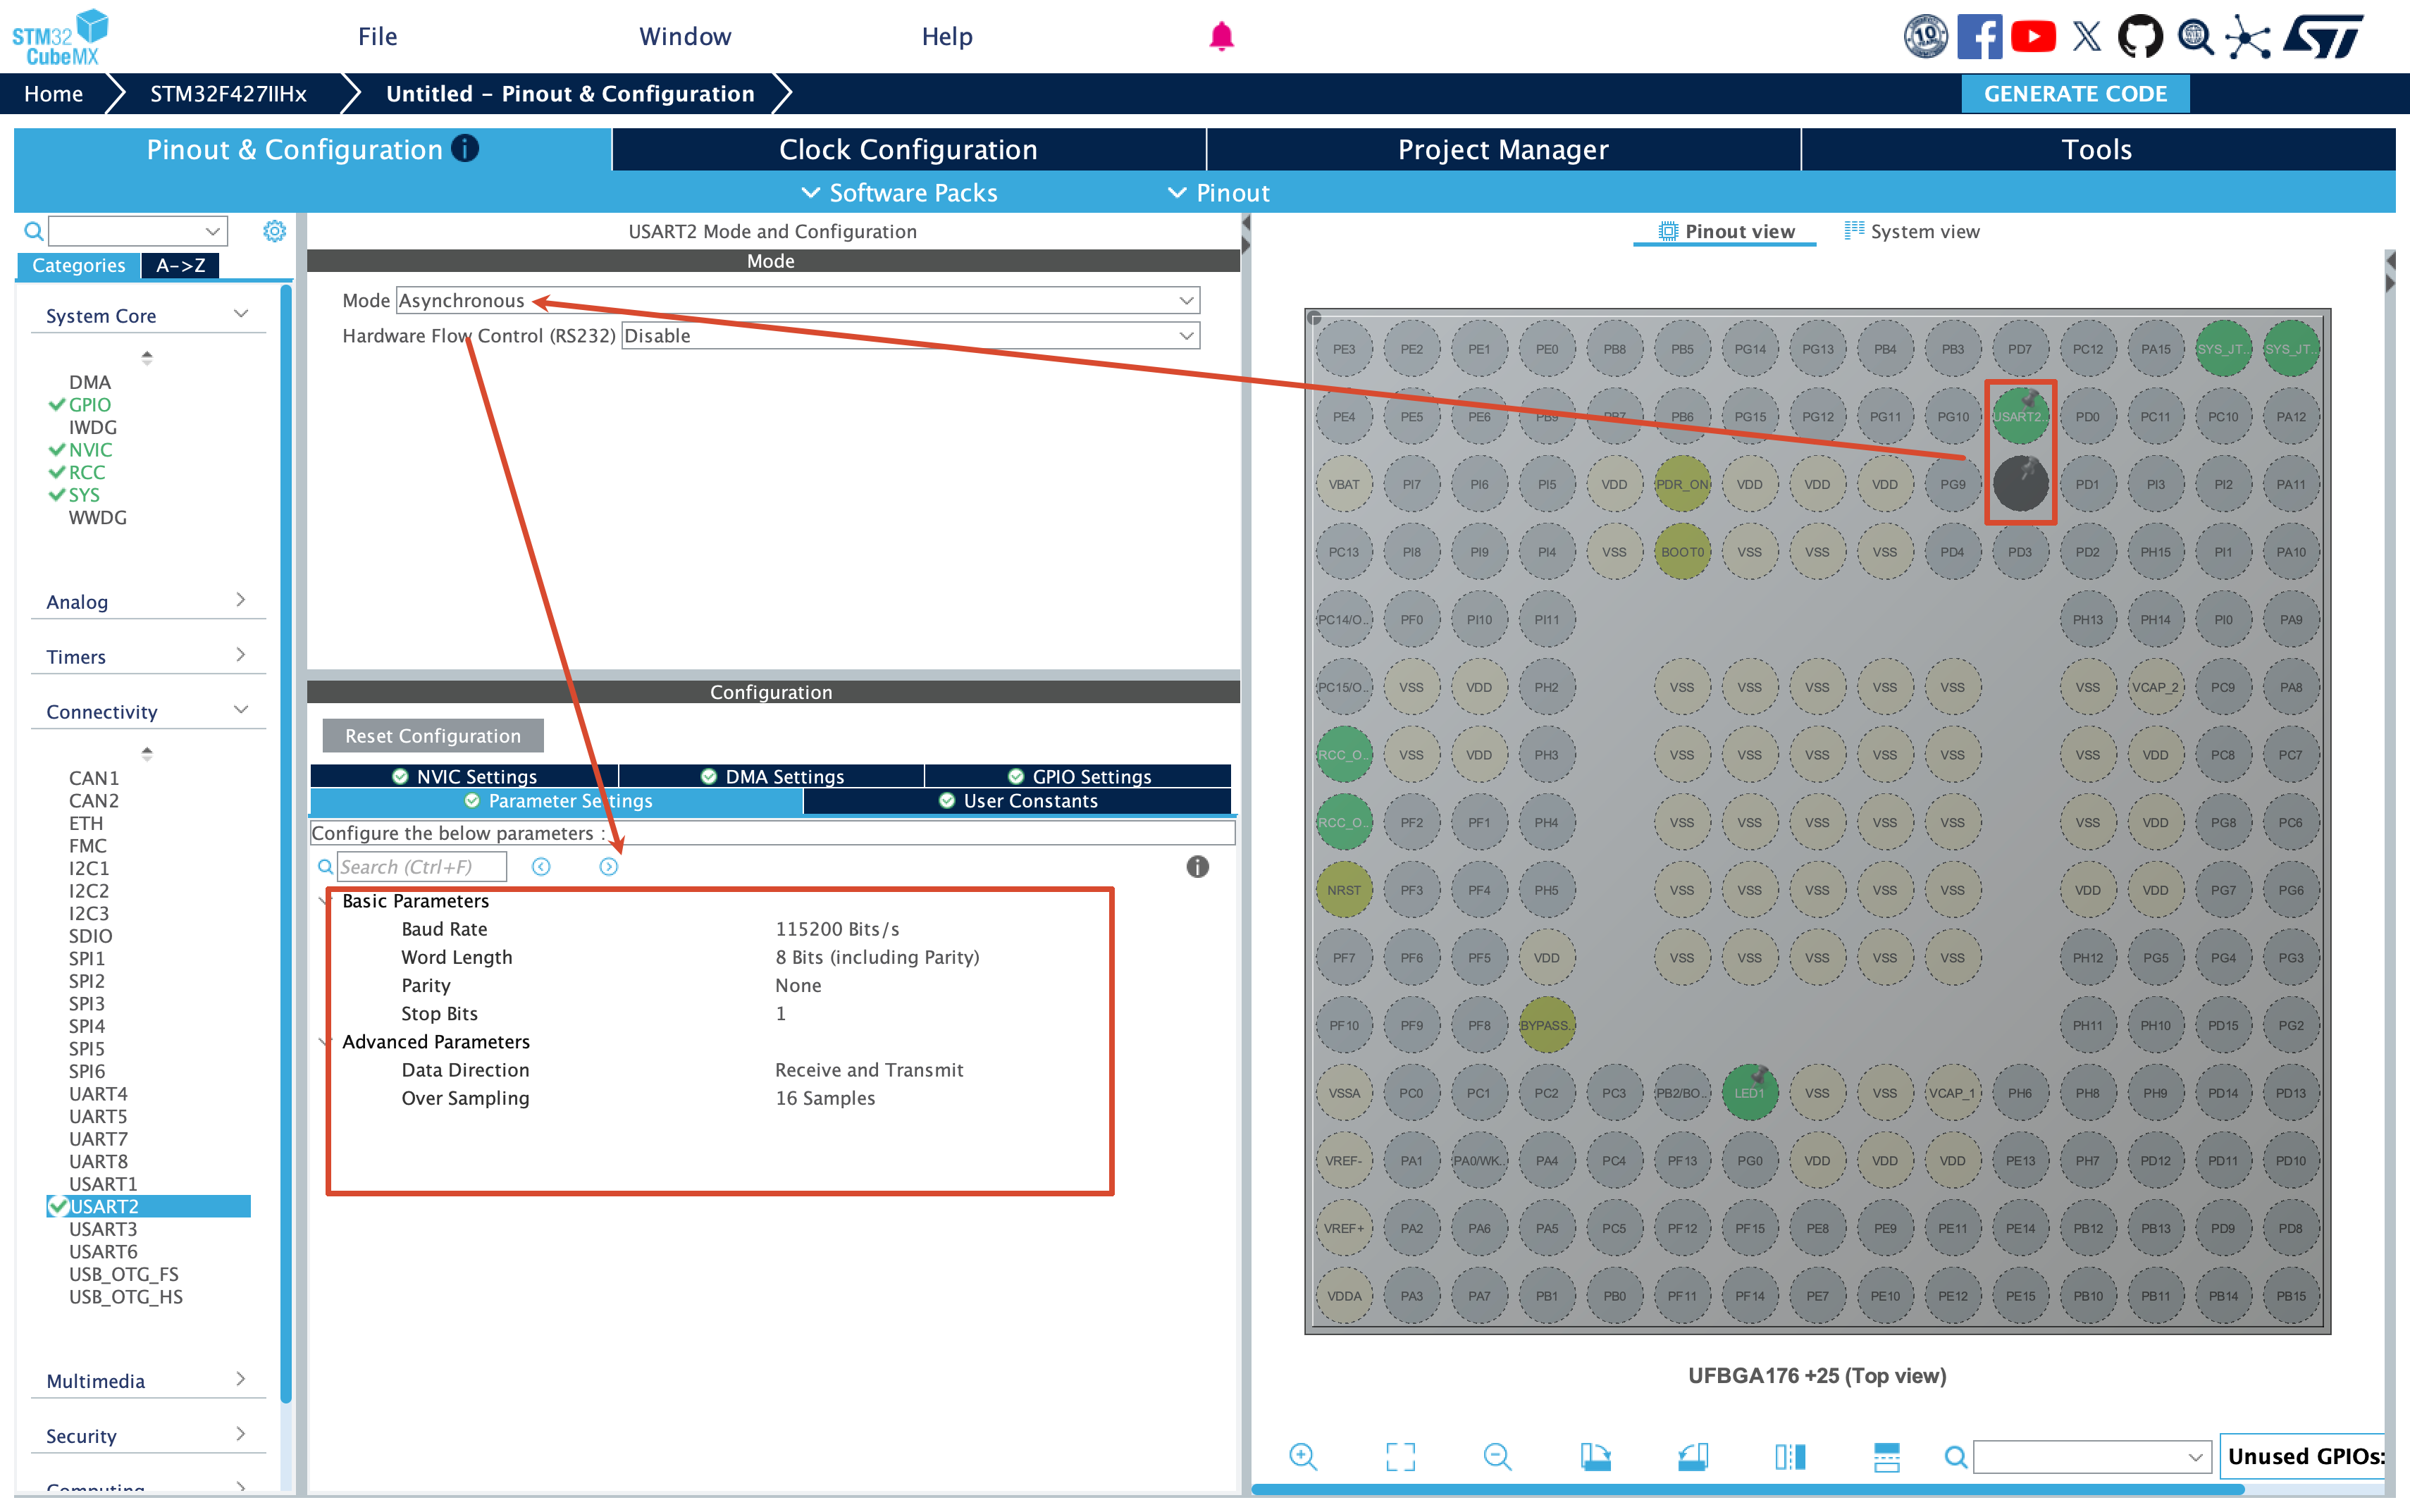Click the parameter info icon

(x=1197, y=867)
